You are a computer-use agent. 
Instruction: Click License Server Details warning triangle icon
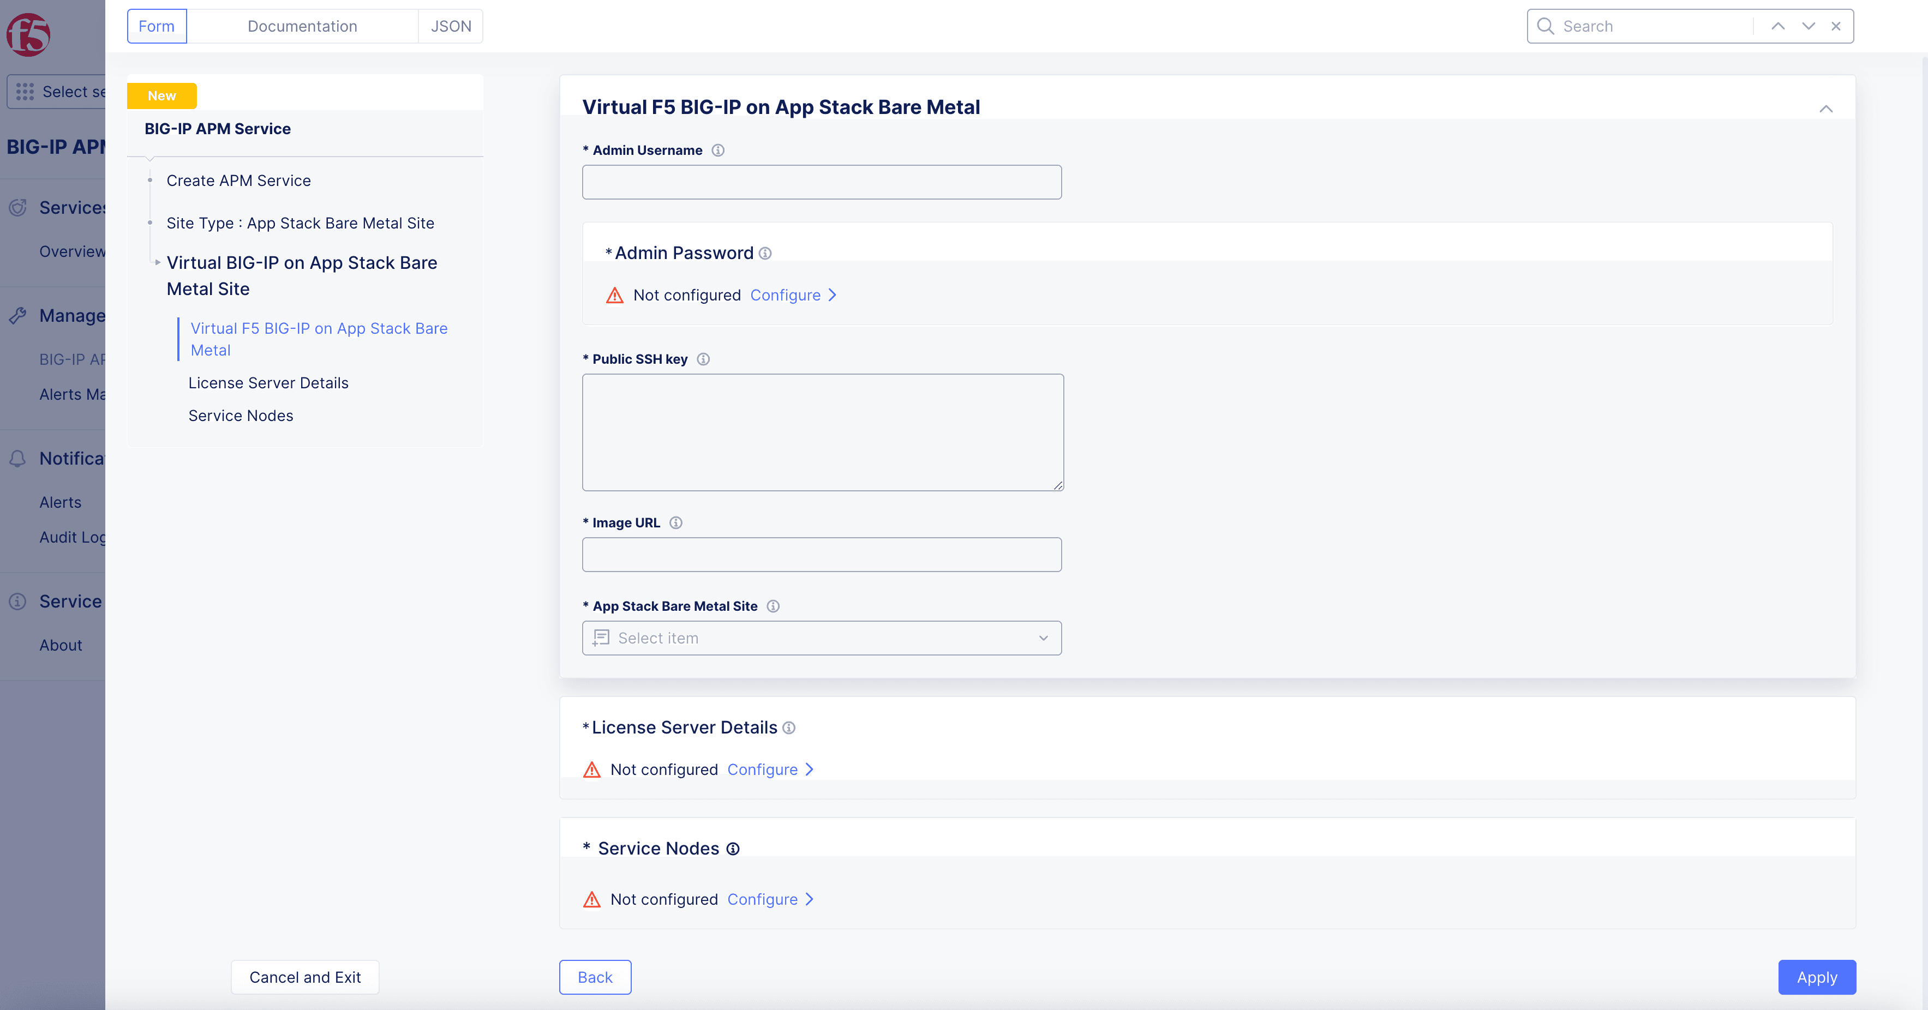click(x=591, y=769)
